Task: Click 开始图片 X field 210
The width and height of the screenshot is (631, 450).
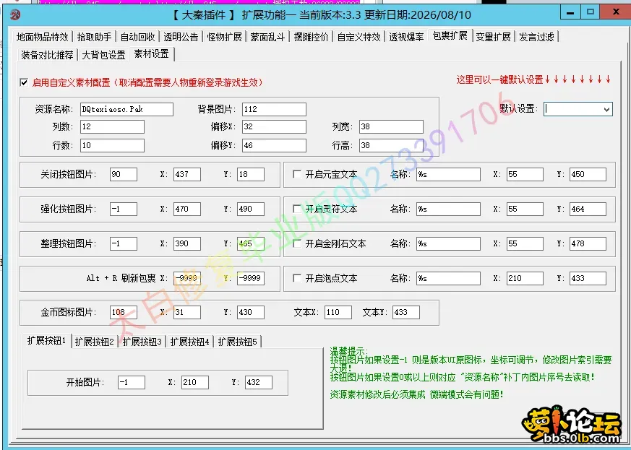Action: click(x=195, y=382)
